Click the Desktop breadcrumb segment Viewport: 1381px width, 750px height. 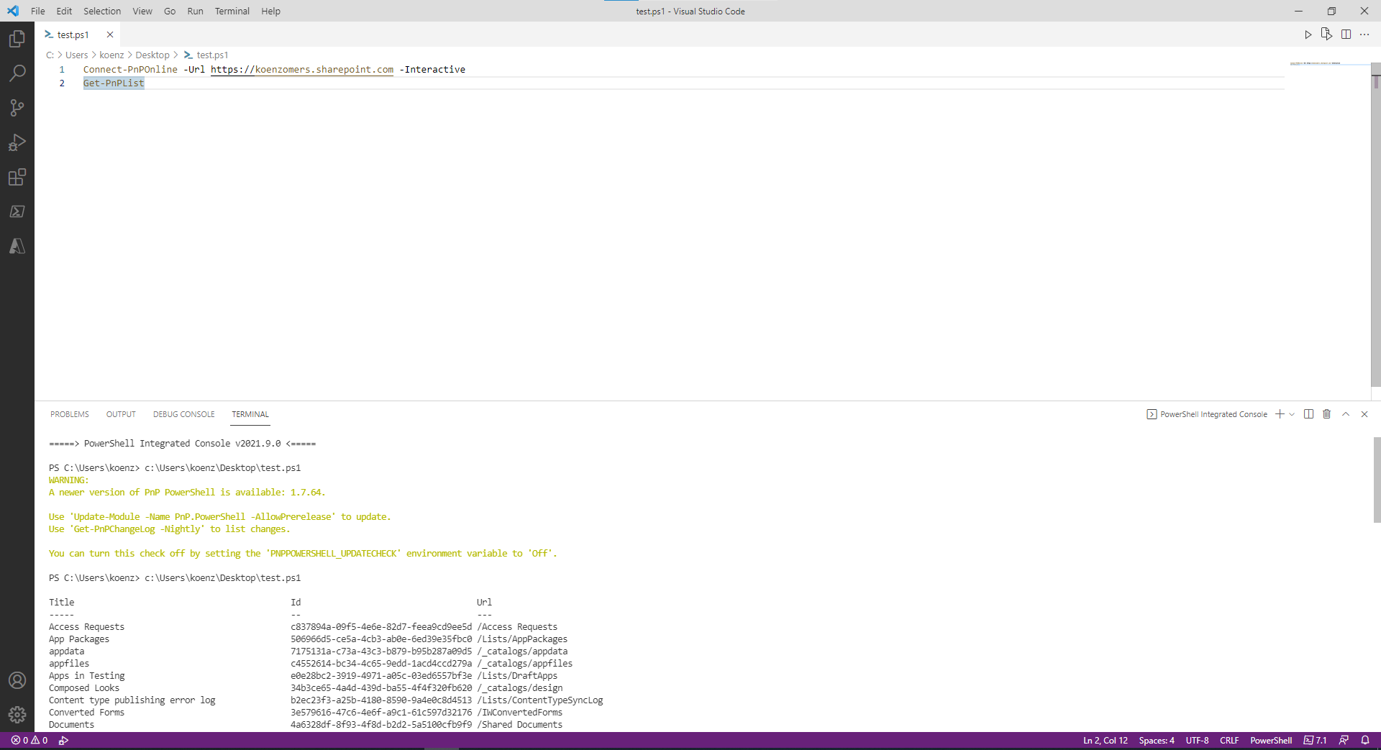(x=152, y=55)
